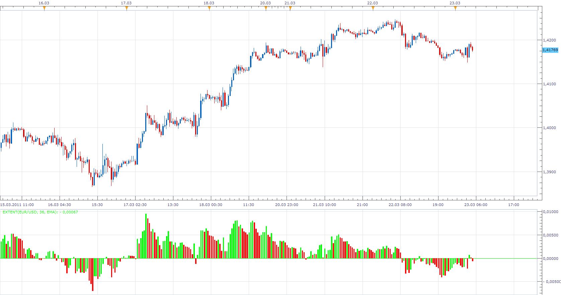
Task: Click the time label 16.03 04:30
Action: 59,205
